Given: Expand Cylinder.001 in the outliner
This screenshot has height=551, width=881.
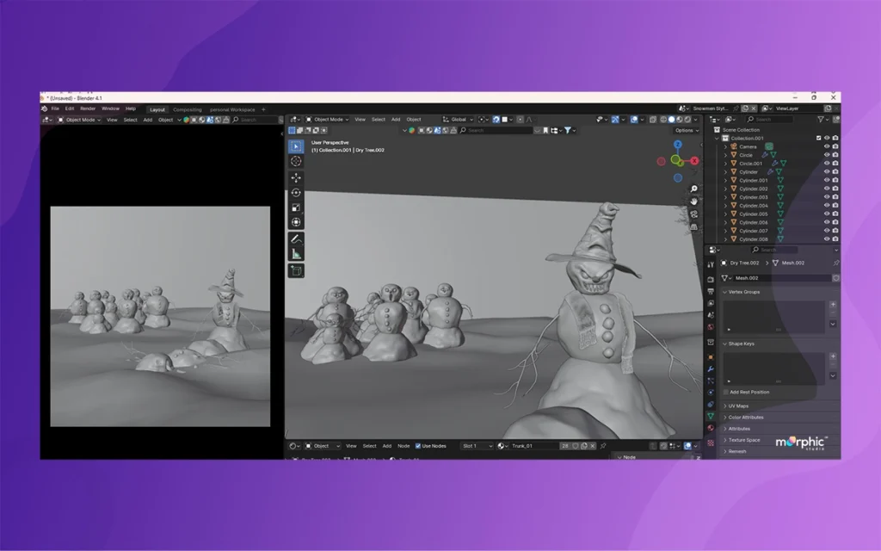Looking at the screenshot, I should (725, 180).
